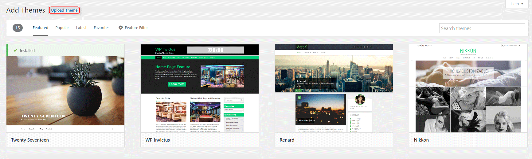532x159 pixels.
Task: Click the Twenty Seventeen theme name
Action: pos(30,140)
